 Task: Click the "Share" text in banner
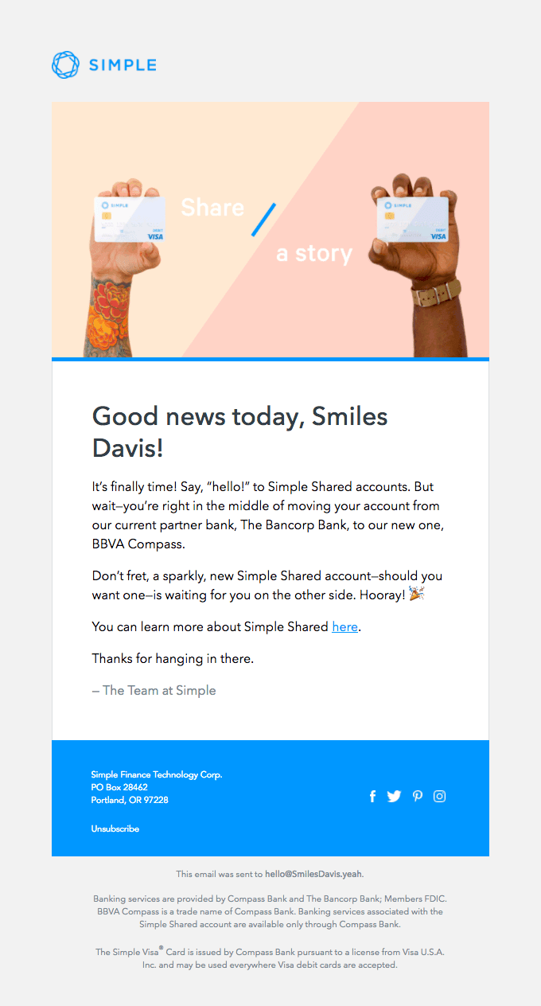(212, 208)
